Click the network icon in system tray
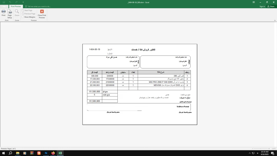Image resolution: width=277 pixels, height=156 pixels. click(253, 153)
